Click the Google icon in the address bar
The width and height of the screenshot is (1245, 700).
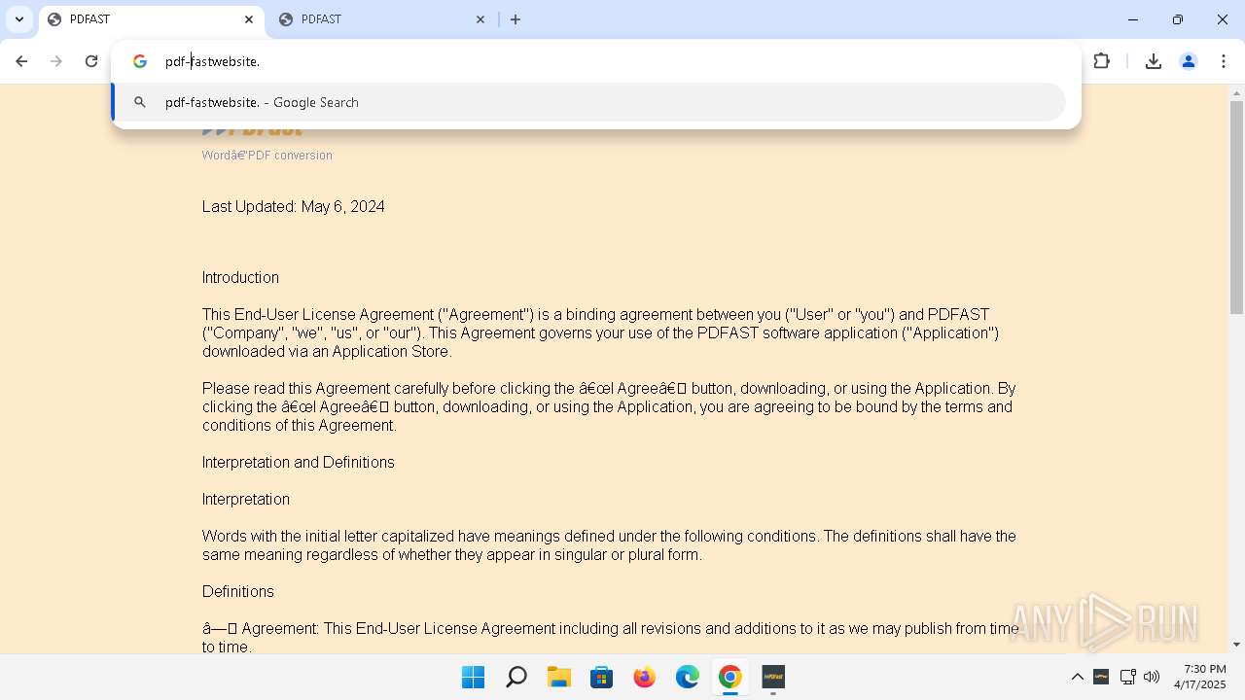pos(140,61)
